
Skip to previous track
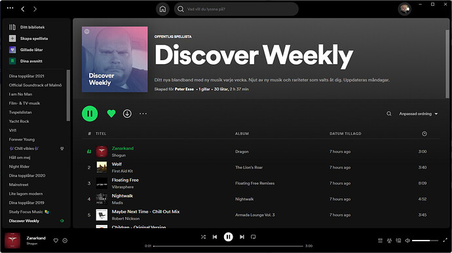[x=215, y=237]
